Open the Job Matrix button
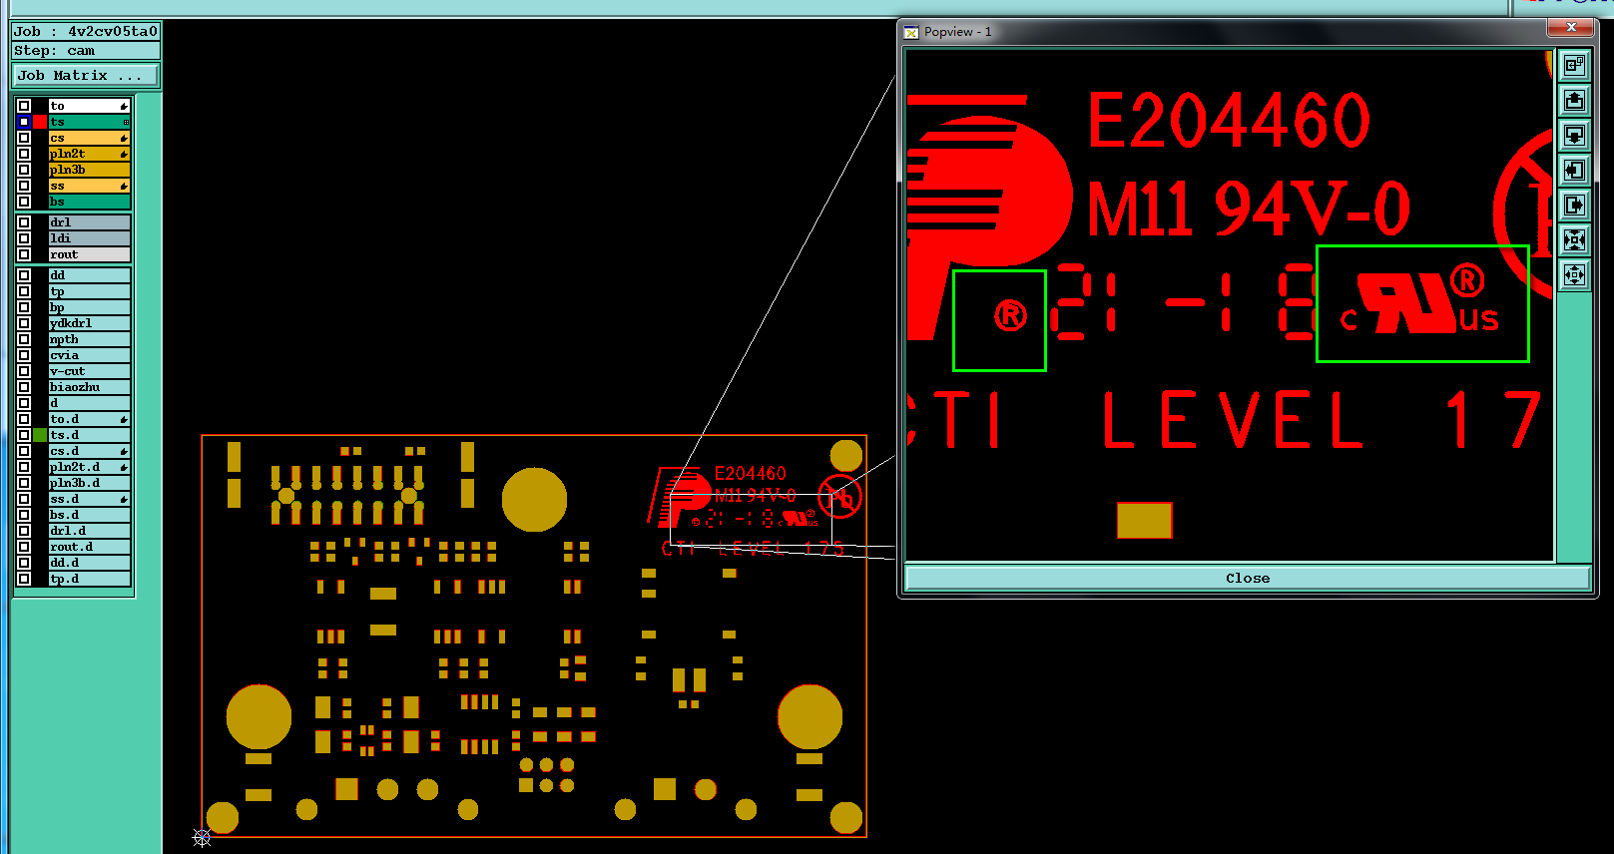The image size is (1614, 854). [86, 75]
